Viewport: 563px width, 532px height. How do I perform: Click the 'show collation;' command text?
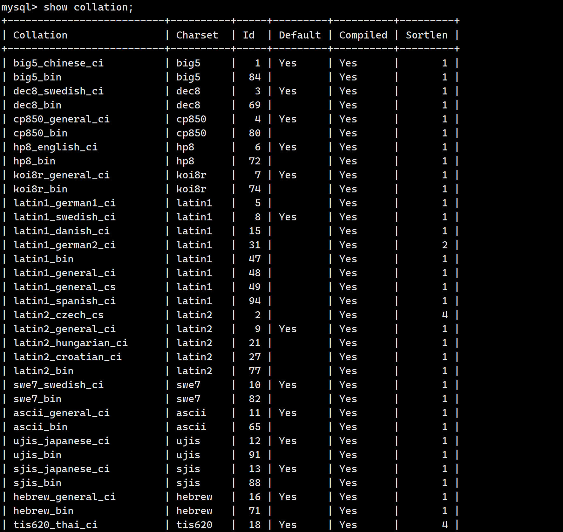(88, 7)
